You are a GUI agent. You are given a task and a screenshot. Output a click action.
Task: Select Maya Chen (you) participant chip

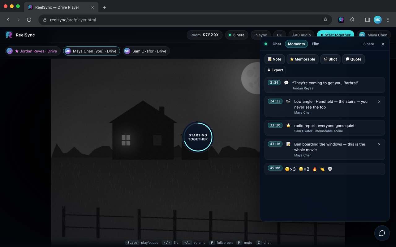coord(92,51)
